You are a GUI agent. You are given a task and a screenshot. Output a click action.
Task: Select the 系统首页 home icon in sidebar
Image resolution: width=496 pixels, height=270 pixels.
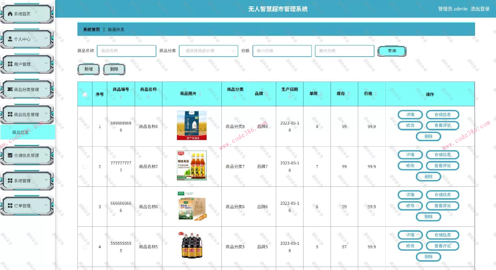point(10,14)
